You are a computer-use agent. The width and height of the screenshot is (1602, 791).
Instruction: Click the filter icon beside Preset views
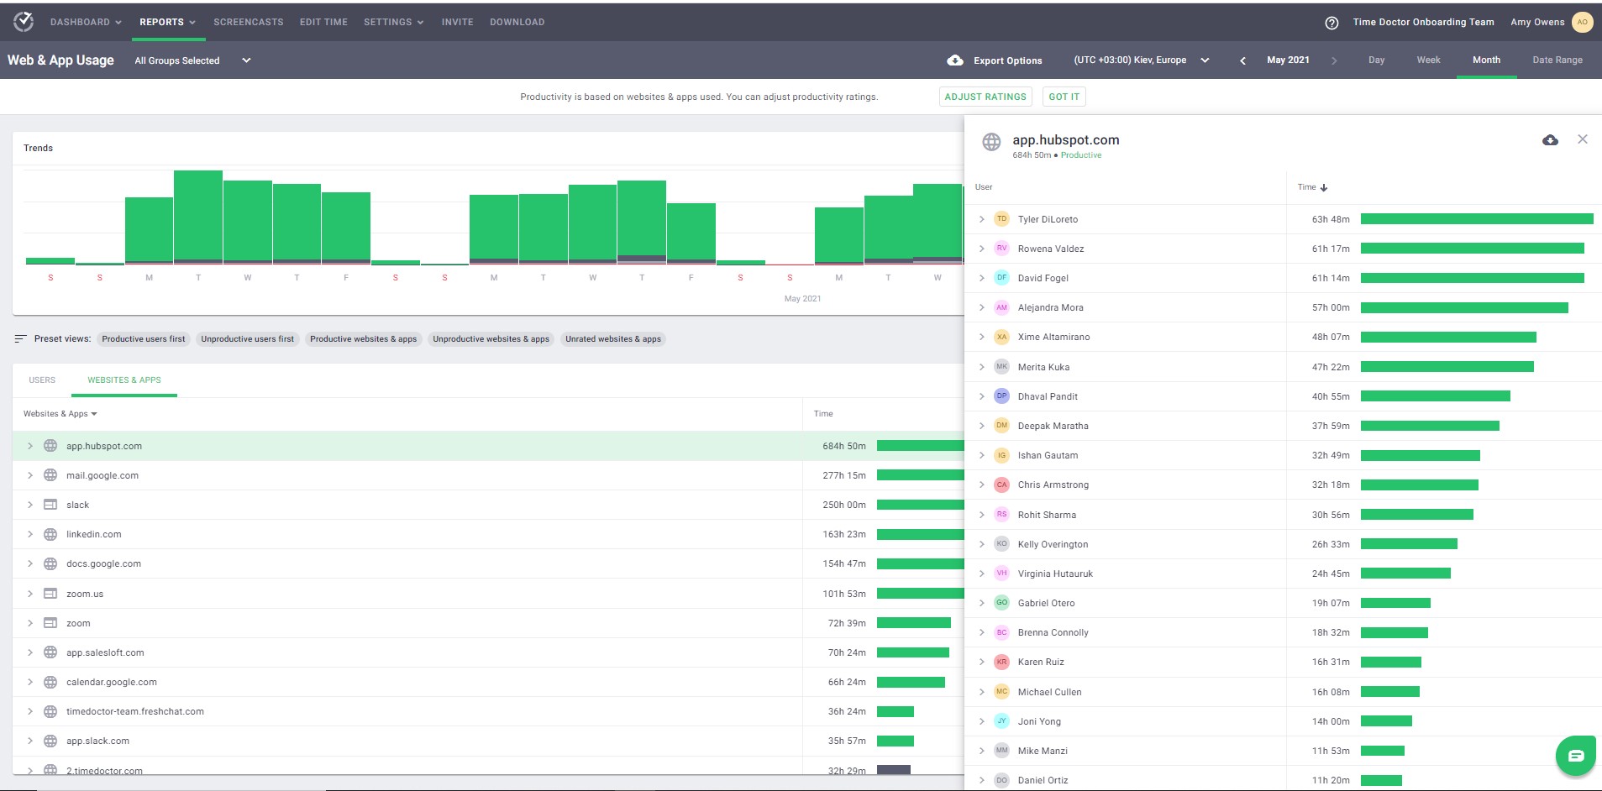coord(21,339)
